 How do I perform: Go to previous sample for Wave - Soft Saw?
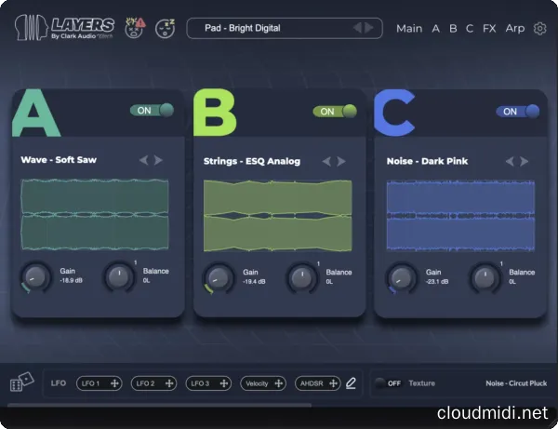(144, 160)
